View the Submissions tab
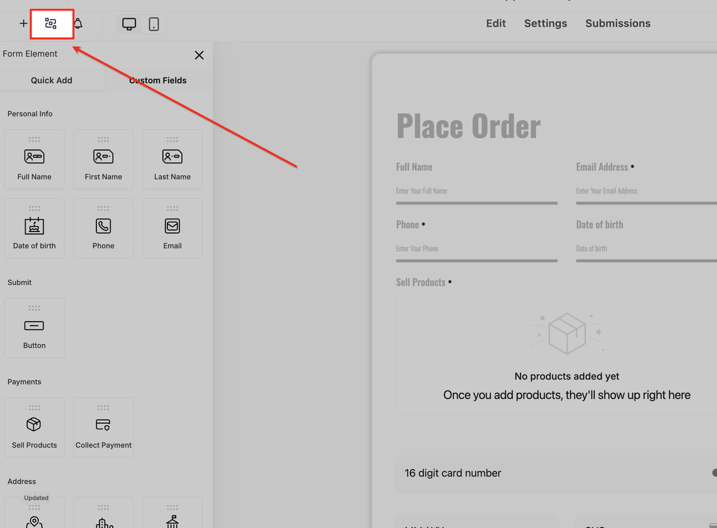The height and width of the screenshot is (528, 717). coord(618,24)
